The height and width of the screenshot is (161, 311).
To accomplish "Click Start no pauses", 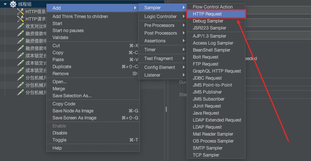I will (x=68, y=31).
